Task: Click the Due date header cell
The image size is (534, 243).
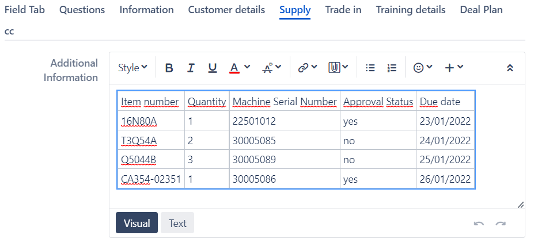Action: pos(445,101)
